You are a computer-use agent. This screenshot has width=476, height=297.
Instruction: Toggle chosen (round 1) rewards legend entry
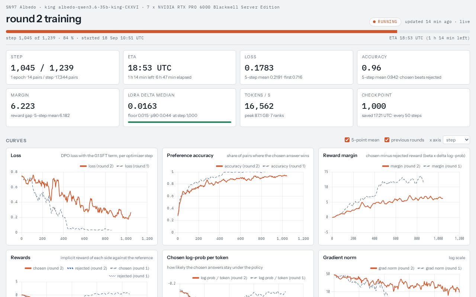click(x=129, y=268)
